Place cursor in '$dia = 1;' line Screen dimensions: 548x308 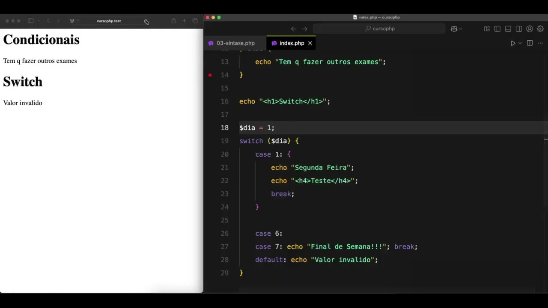pos(257,127)
